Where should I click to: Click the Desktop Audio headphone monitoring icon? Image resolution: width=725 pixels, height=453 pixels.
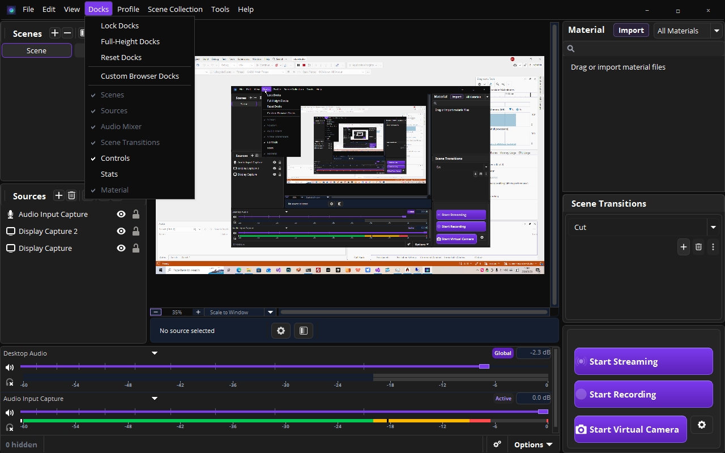(x=10, y=382)
